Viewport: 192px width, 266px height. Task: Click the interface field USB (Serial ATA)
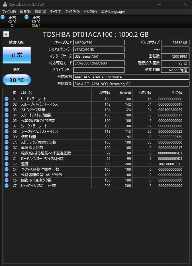point(99,56)
